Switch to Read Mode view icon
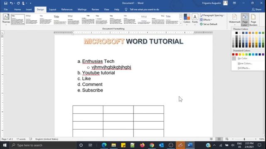The height and width of the screenshot is (149, 266). [x=212, y=139]
